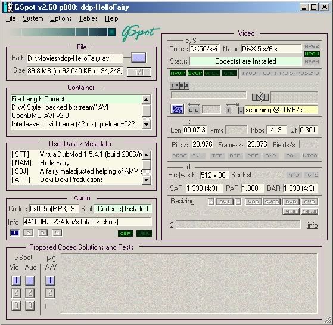
Task: Click the I709 colorimetry indicator
Action: 249,73
